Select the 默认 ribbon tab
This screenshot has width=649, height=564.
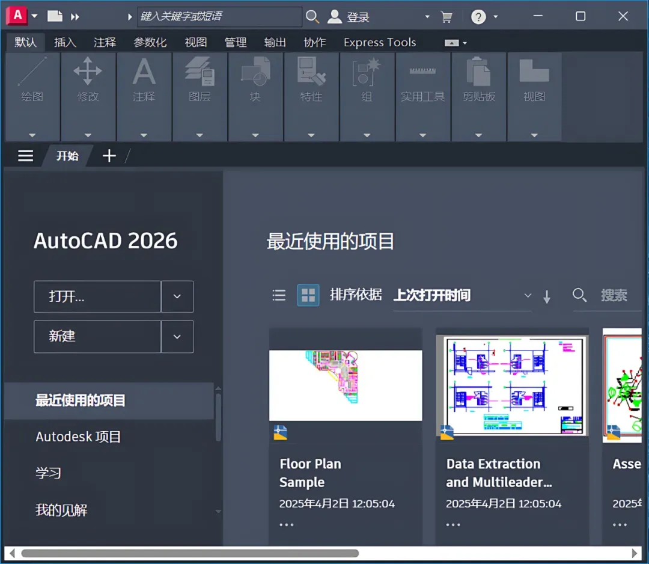tap(25, 42)
